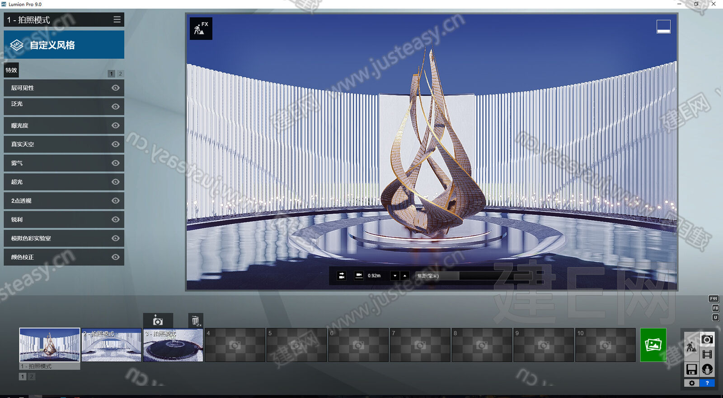Toggle visibility of 锐利 effect
The height and width of the screenshot is (398, 723).
pos(116,219)
